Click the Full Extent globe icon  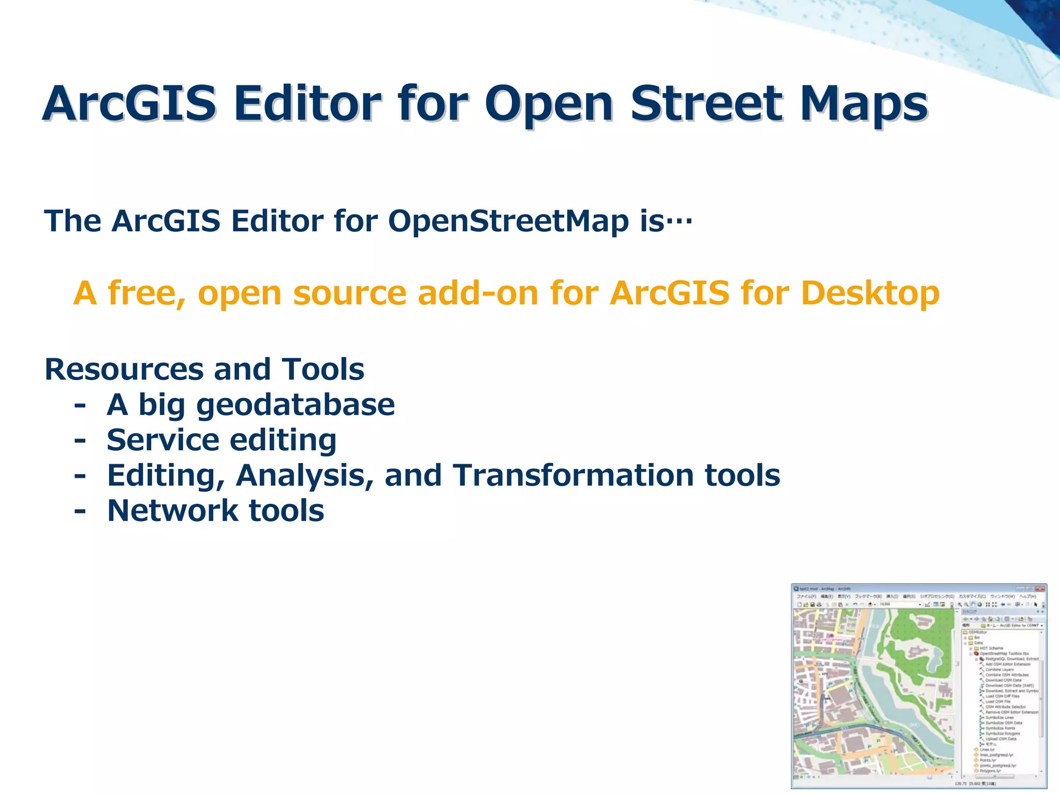point(980,605)
